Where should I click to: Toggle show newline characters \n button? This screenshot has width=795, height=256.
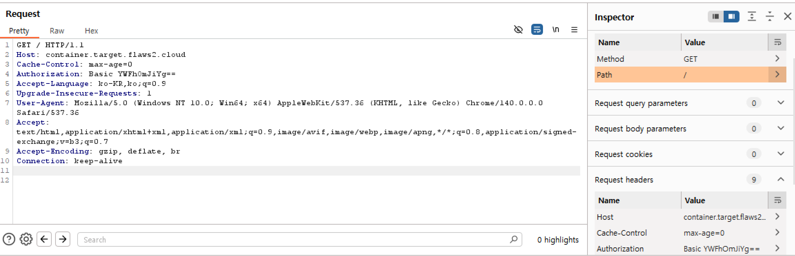(x=555, y=30)
